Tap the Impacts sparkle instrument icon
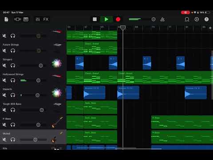The width and height of the screenshot is (213, 160). (x=57, y=93)
